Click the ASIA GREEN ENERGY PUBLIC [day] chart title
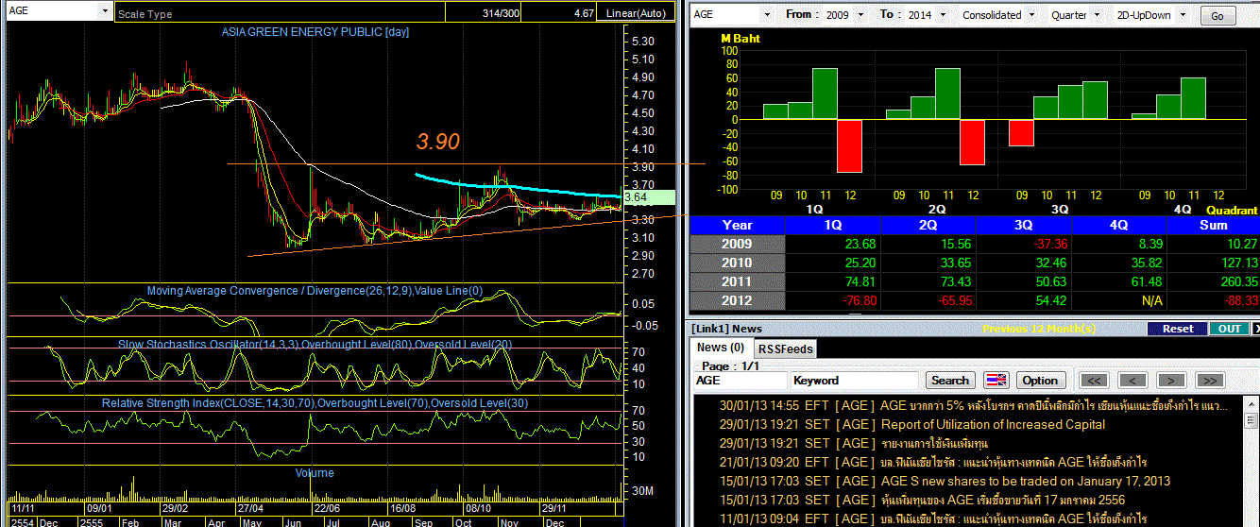Image resolution: width=1260 pixels, height=527 pixels. point(315,32)
